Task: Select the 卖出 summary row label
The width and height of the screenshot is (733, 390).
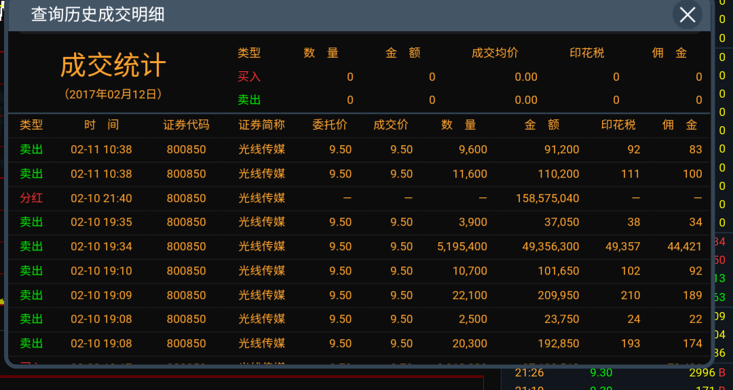Action: [x=249, y=100]
